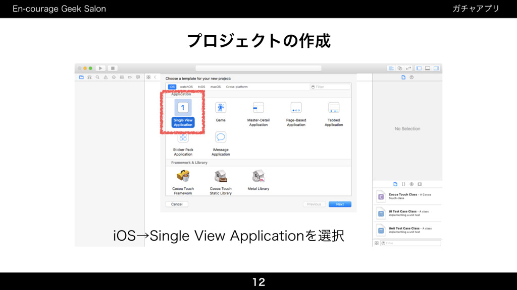Viewport: 517px width, 290px height.
Task: Click the go back chevron in editor
Action: tap(155, 77)
